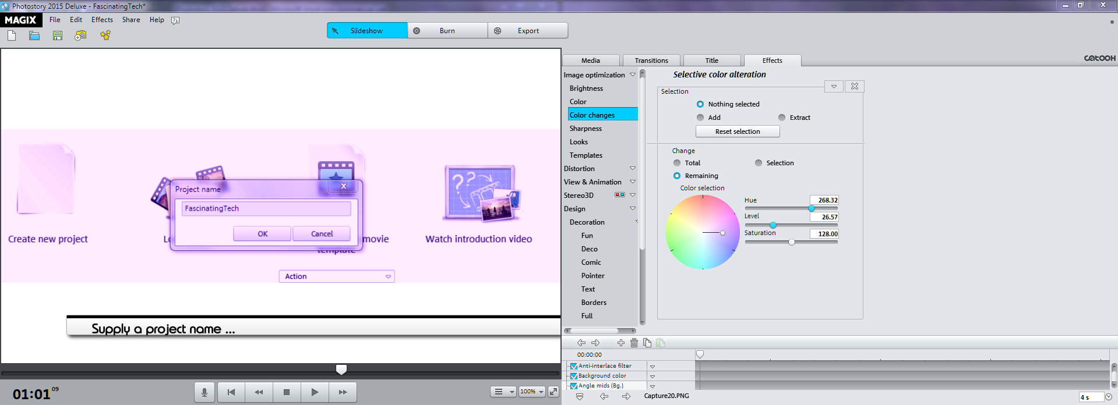The width and height of the screenshot is (1118, 405).
Task: Select the Nothing selected radio button
Action: click(x=700, y=104)
